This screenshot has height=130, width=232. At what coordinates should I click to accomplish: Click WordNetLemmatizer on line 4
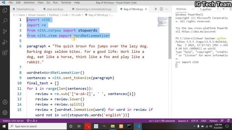click(92, 35)
